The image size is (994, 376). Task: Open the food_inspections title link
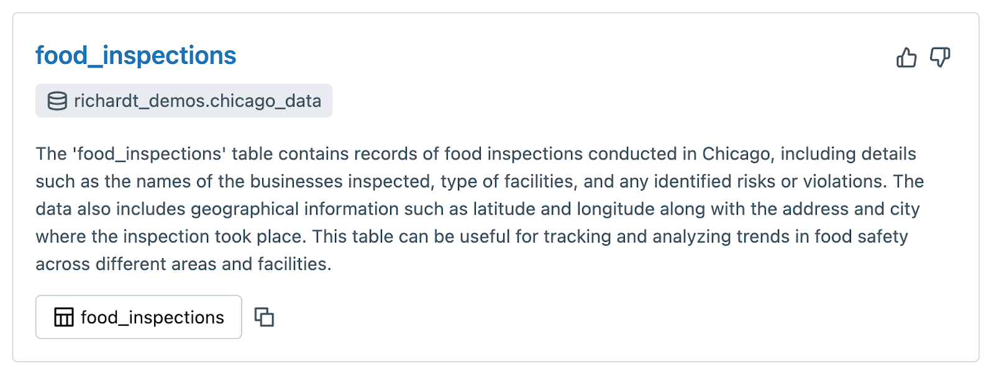click(x=135, y=56)
